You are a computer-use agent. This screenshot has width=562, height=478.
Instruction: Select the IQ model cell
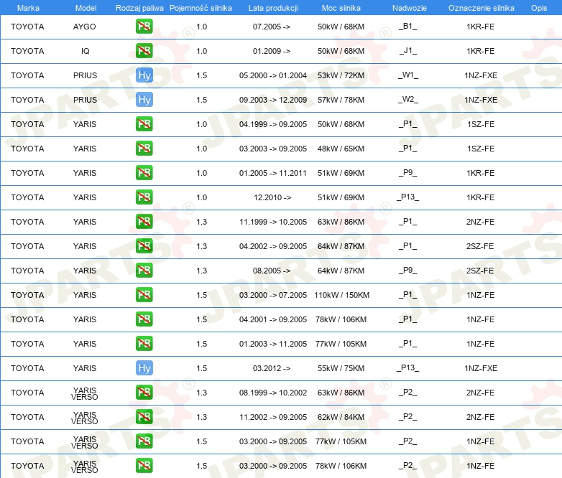pos(86,51)
